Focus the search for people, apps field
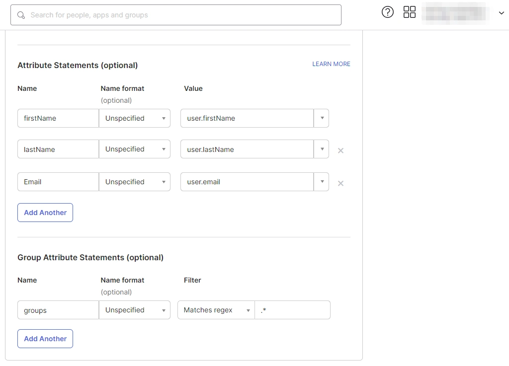The image size is (509, 366). 176,15
